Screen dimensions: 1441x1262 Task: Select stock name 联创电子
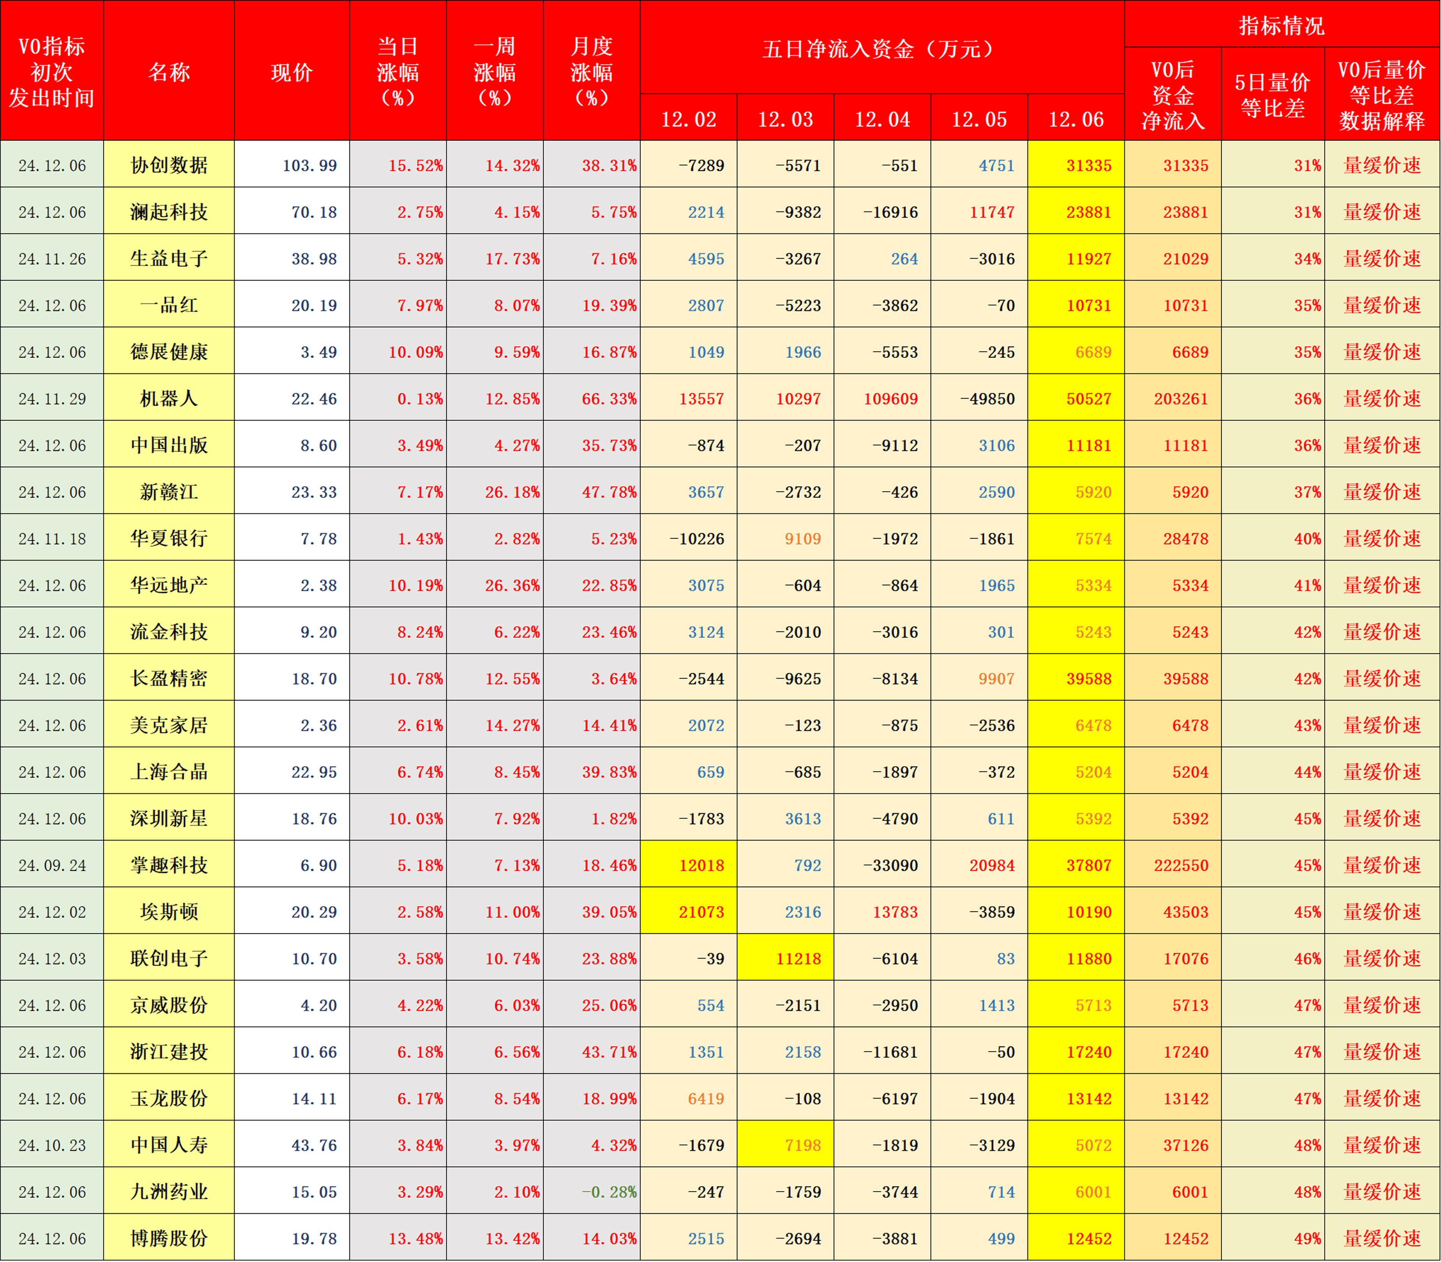point(169,958)
